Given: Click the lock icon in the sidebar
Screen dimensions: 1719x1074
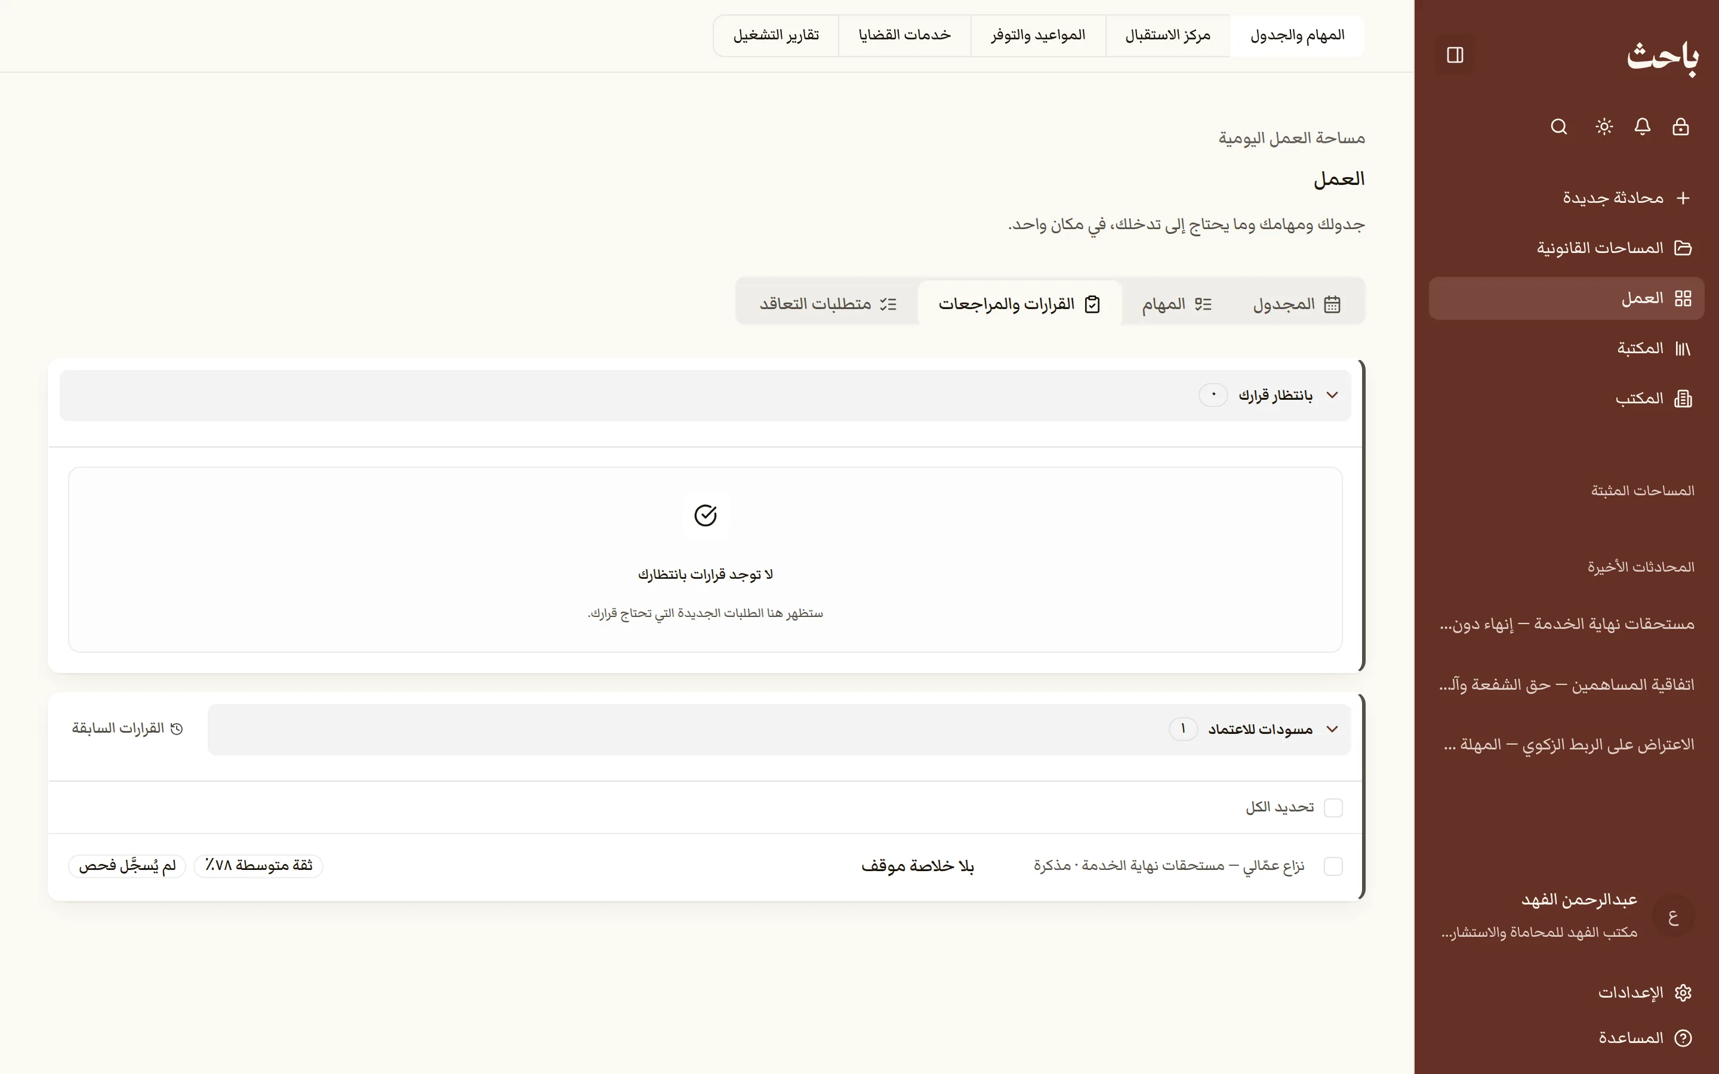Looking at the screenshot, I should click(1681, 126).
